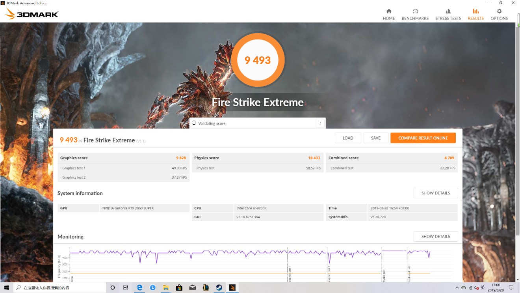Open the Mail app from taskbar
Viewport: 520px width, 293px height.
192,287
